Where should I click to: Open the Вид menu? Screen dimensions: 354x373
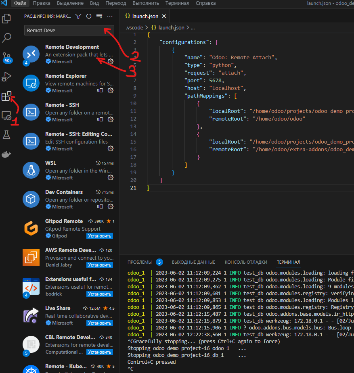(94, 3)
